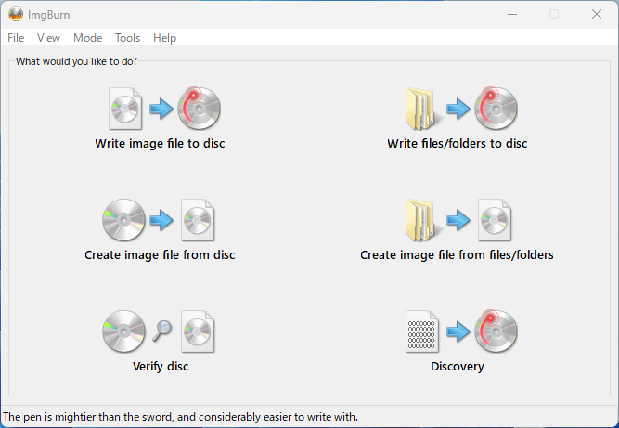Open the File menu
Image resolution: width=619 pixels, height=428 pixels.
16,38
